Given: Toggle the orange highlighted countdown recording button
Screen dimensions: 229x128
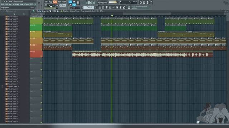Looking at the screenshot, I should click(55, 2).
